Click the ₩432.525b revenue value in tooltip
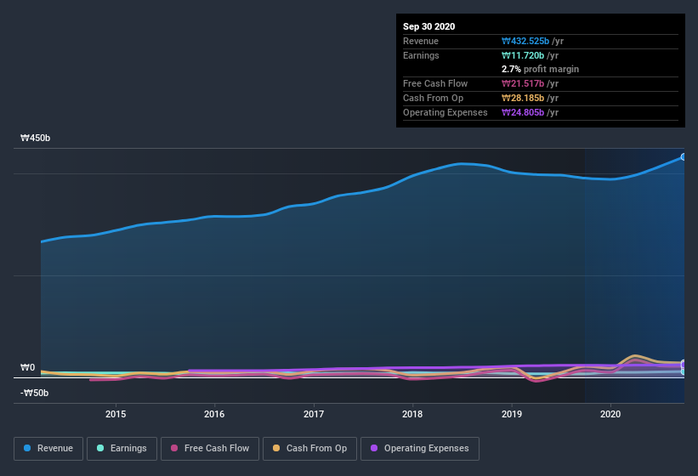The width and height of the screenshot is (698, 476). coord(525,42)
